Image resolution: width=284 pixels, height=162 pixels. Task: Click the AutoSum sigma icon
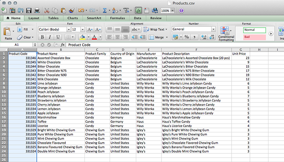[105, 11]
